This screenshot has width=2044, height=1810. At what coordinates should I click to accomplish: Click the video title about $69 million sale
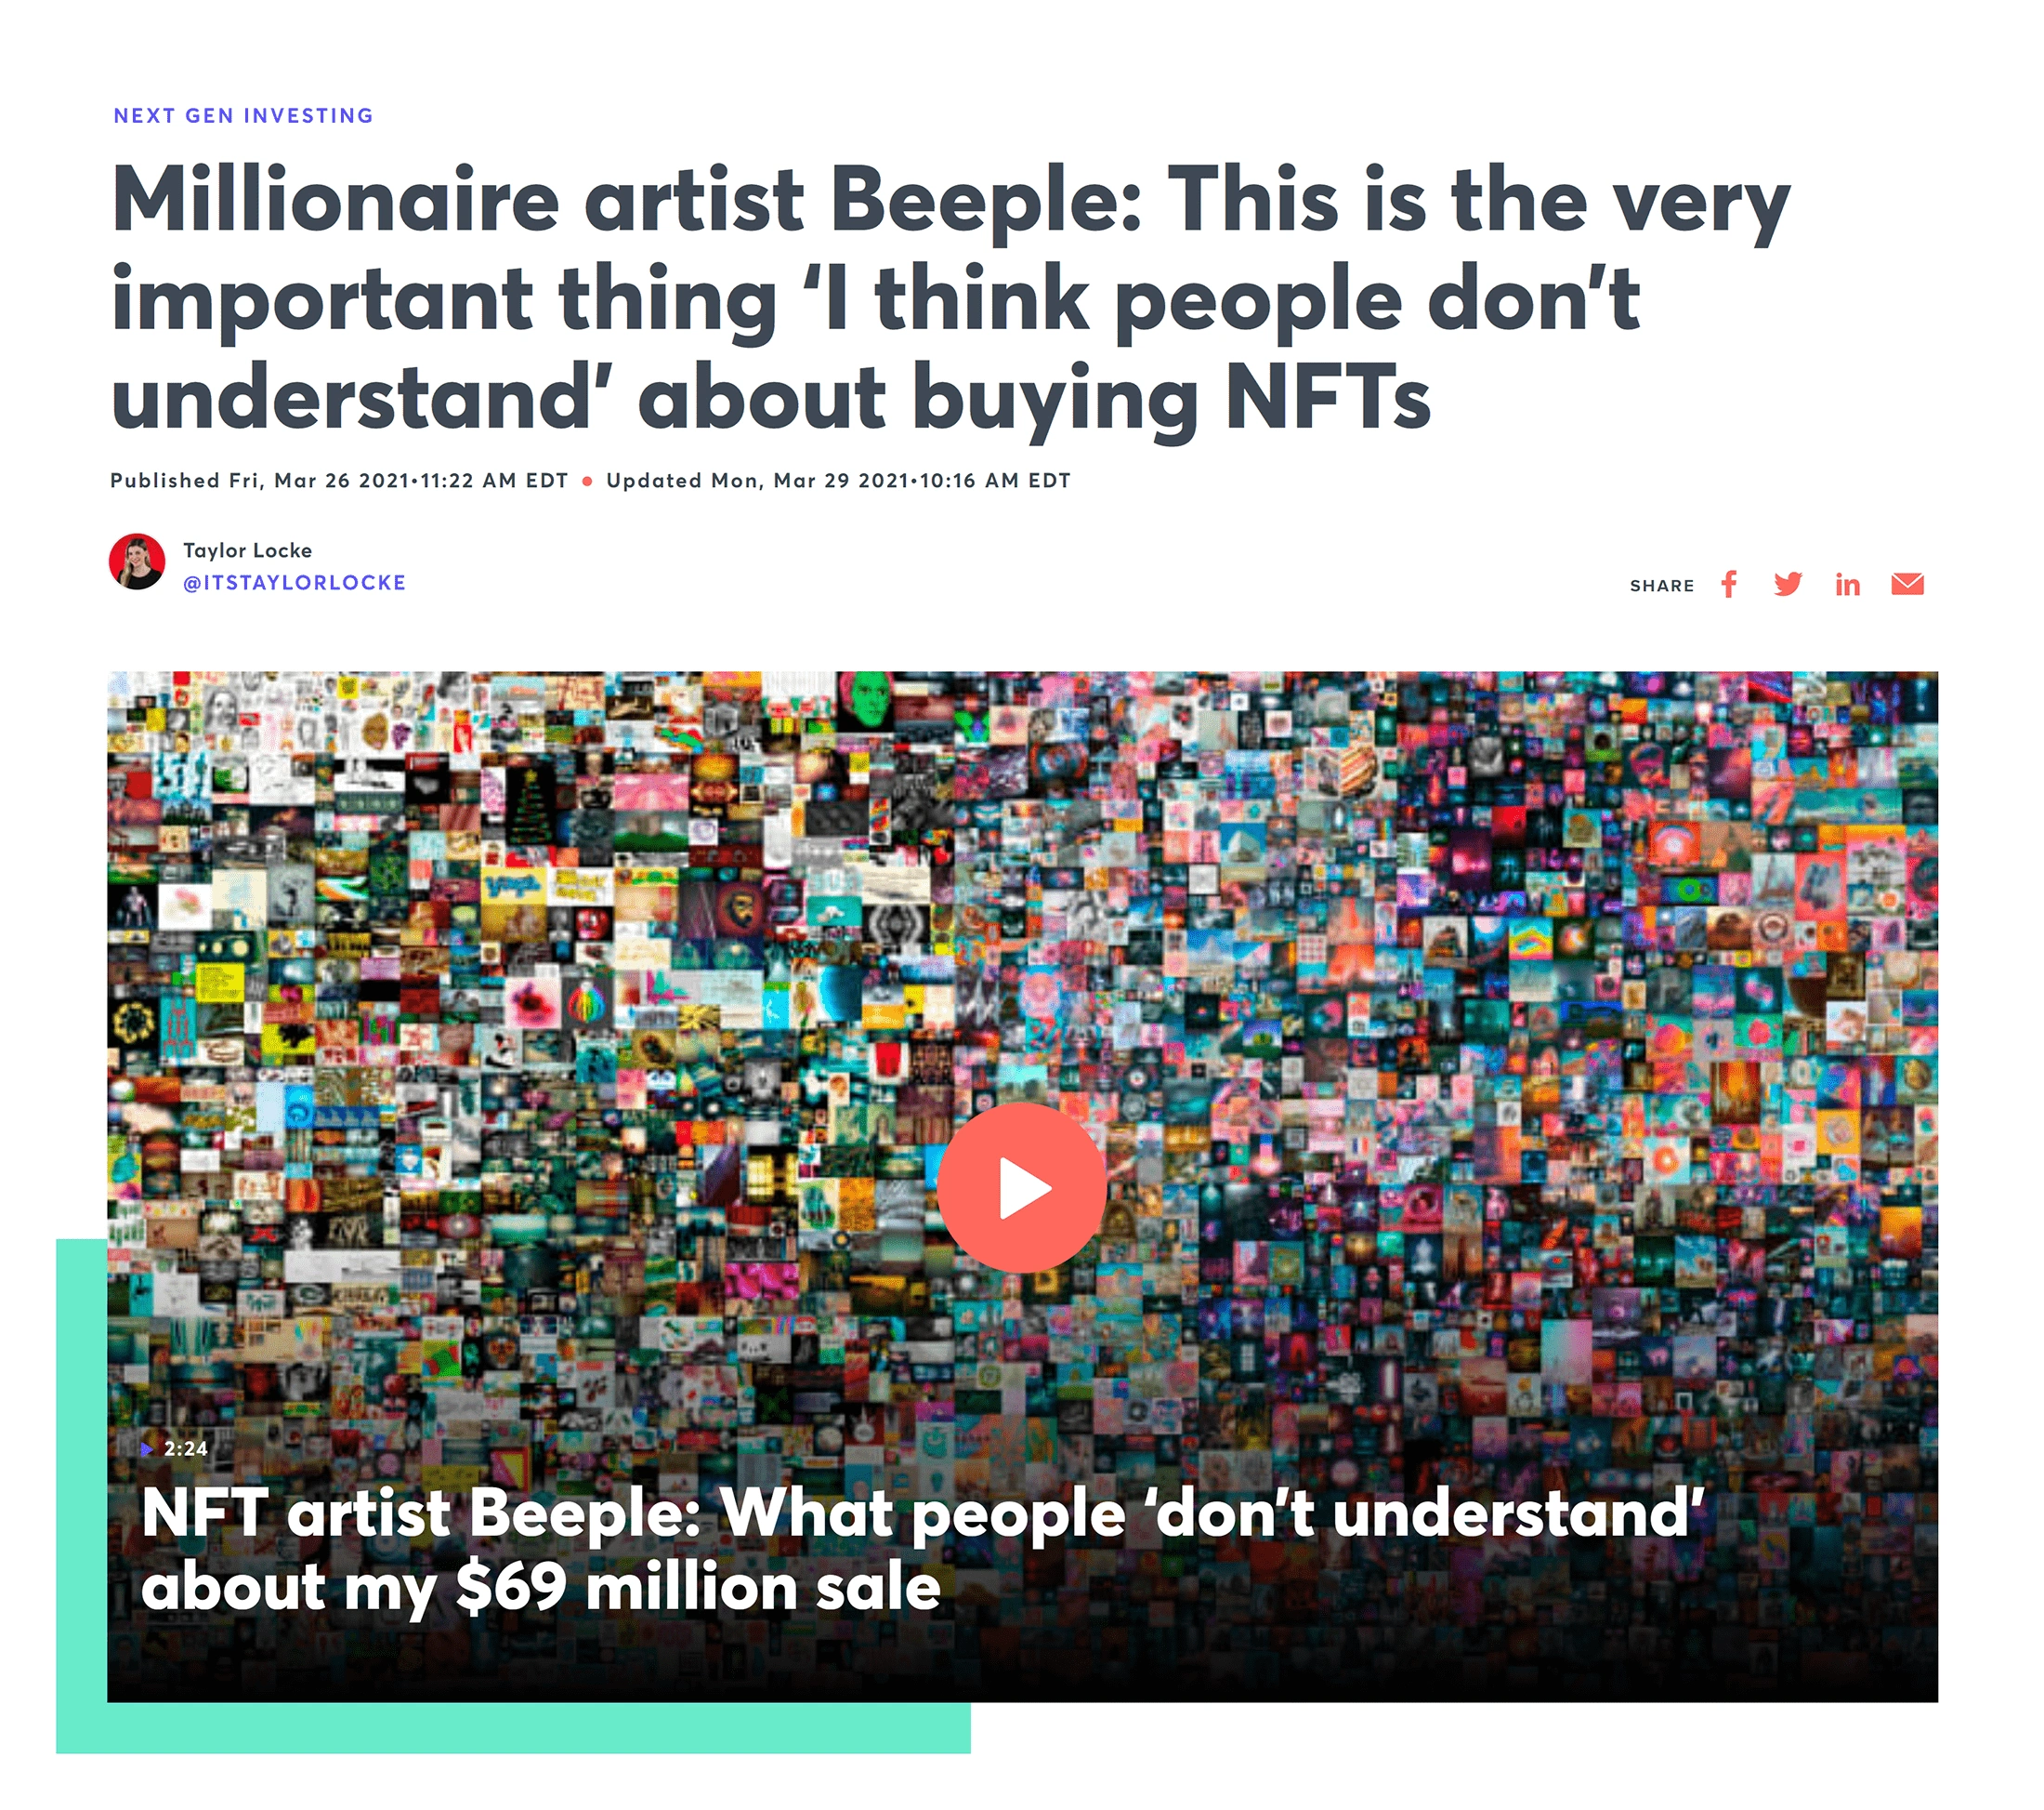click(x=921, y=1549)
